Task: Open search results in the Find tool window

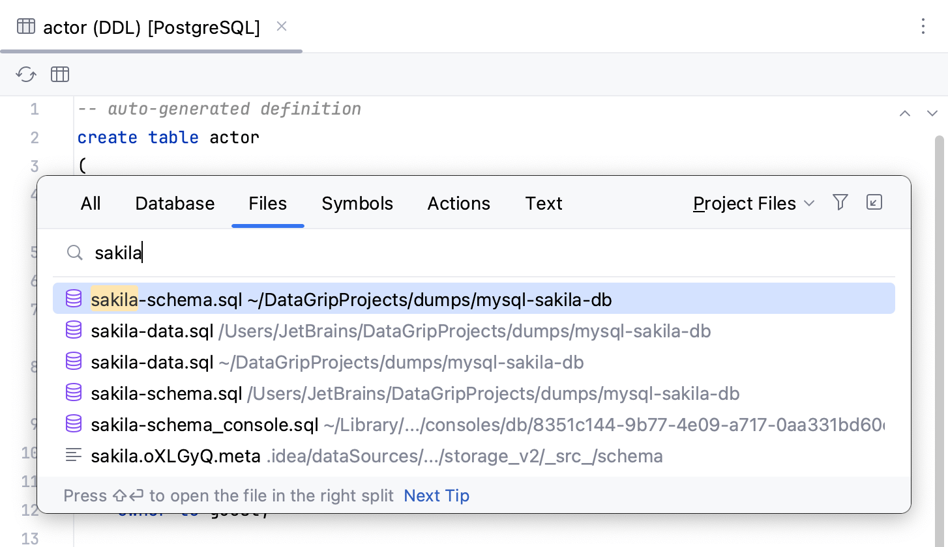Action: [874, 203]
